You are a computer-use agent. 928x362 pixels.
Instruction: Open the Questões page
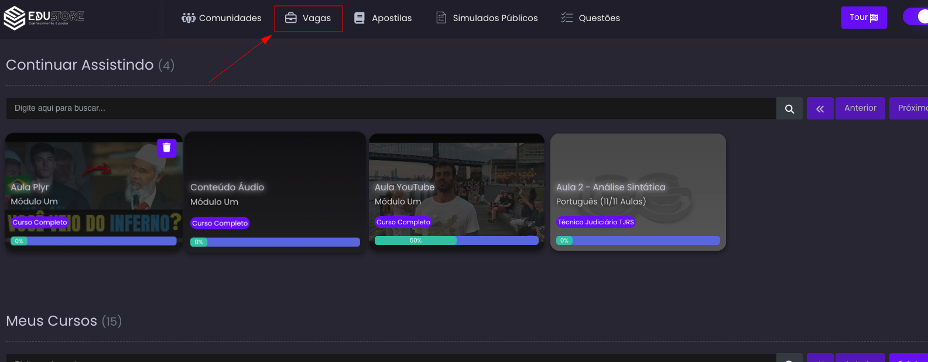click(590, 18)
